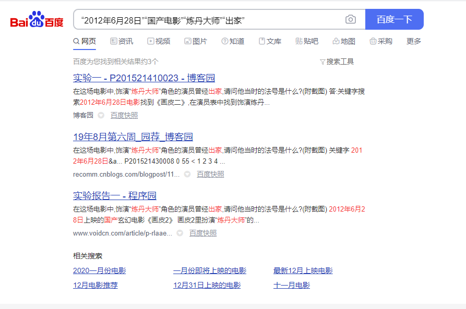Expand dropdown arrow beside 博客园 source
This screenshot has width=466, height=309.
click(101, 115)
